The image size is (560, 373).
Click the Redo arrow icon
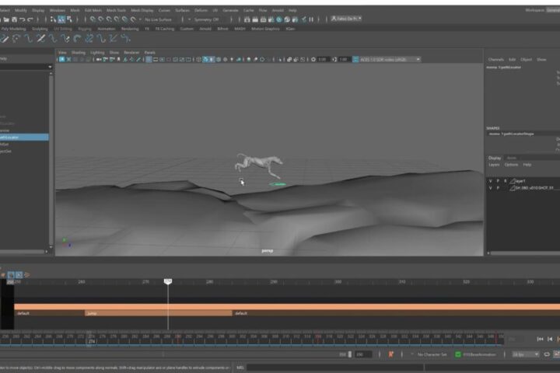tap(30, 19)
